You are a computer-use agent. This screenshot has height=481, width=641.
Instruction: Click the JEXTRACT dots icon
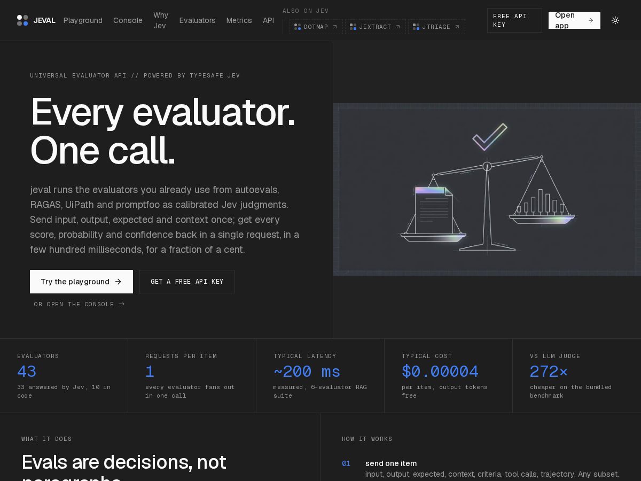coord(353,27)
